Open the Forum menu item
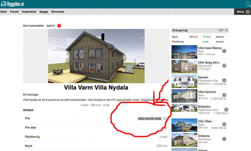This screenshot has height=151, width=251. tap(14, 11)
